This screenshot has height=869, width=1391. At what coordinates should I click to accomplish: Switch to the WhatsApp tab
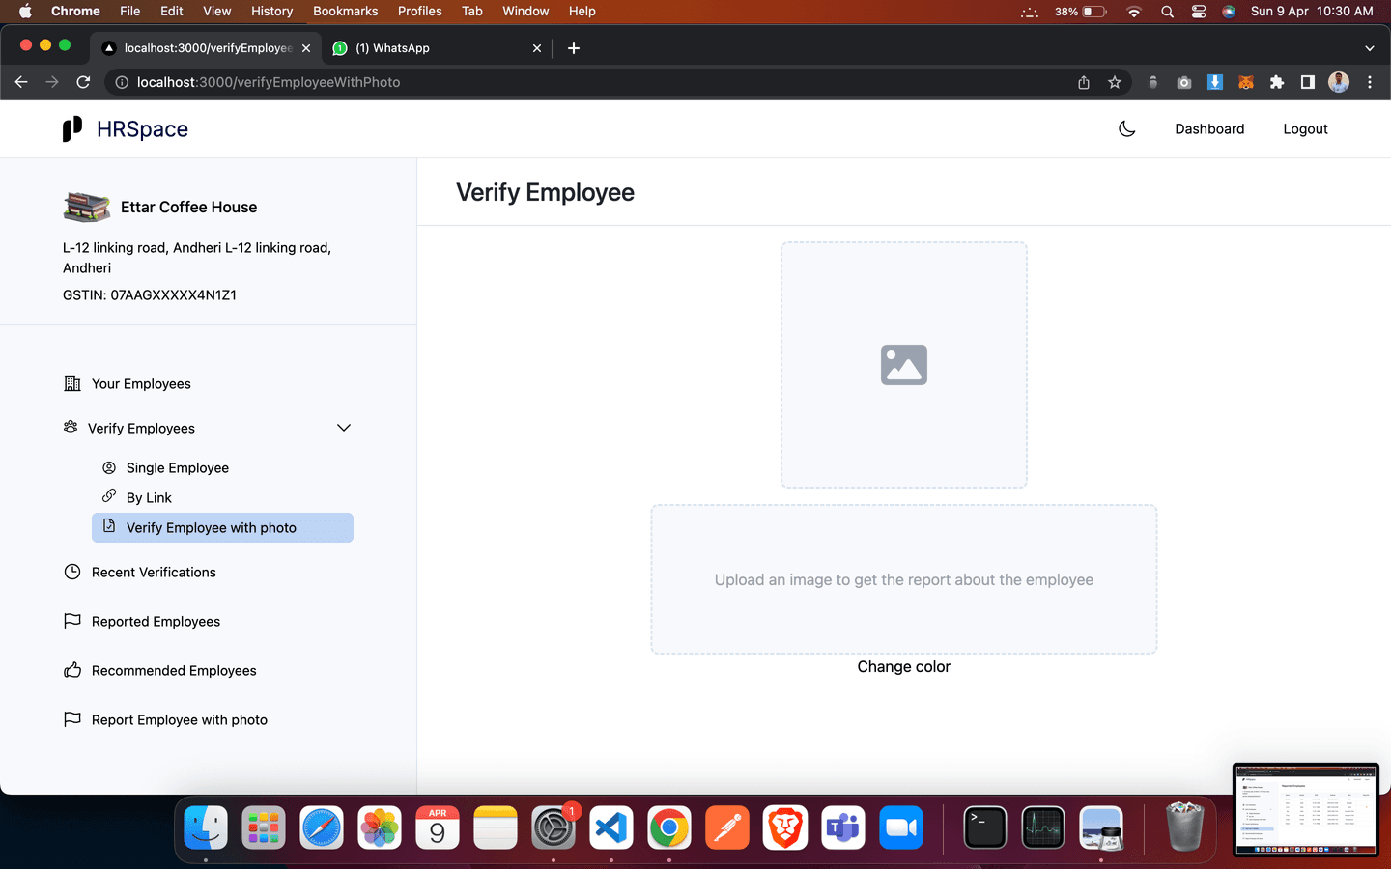point(439,48)
